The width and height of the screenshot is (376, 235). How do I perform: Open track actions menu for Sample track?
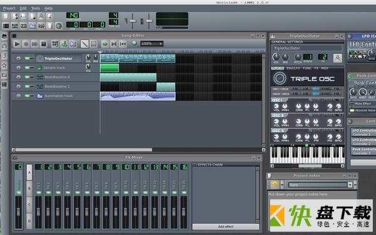pos(18,68)
